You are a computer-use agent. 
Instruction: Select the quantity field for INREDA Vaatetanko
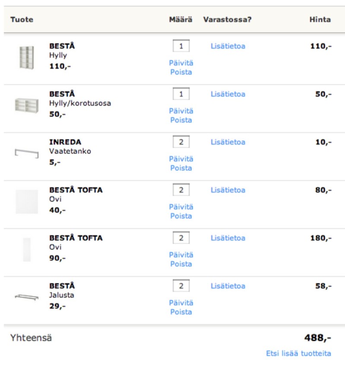coord(181,142)
